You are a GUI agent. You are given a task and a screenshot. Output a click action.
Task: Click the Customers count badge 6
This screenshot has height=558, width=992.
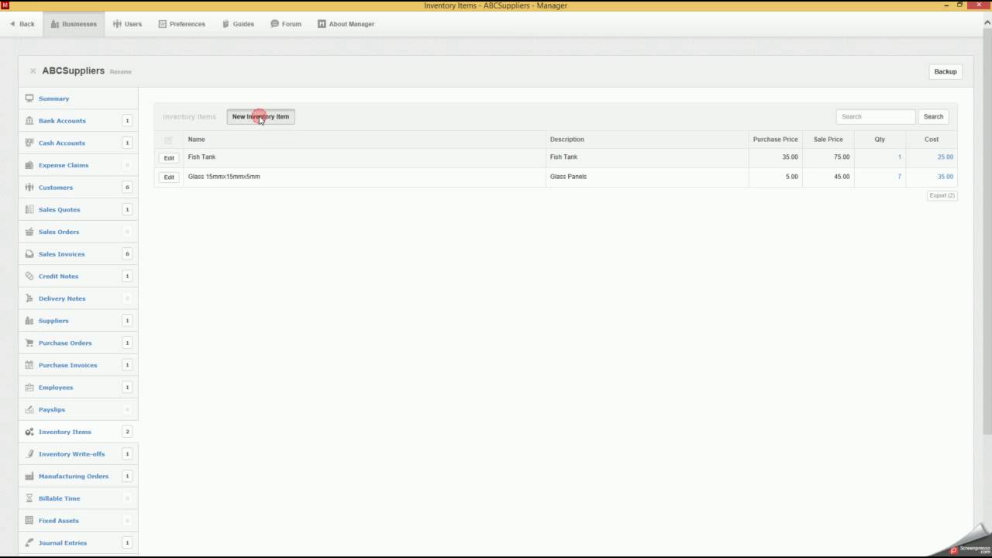pos(127,188)
